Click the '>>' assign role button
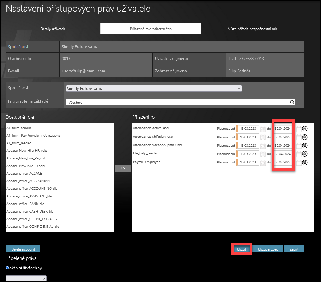Viewport: 321px width, 282px height. [x=123, y=168]
